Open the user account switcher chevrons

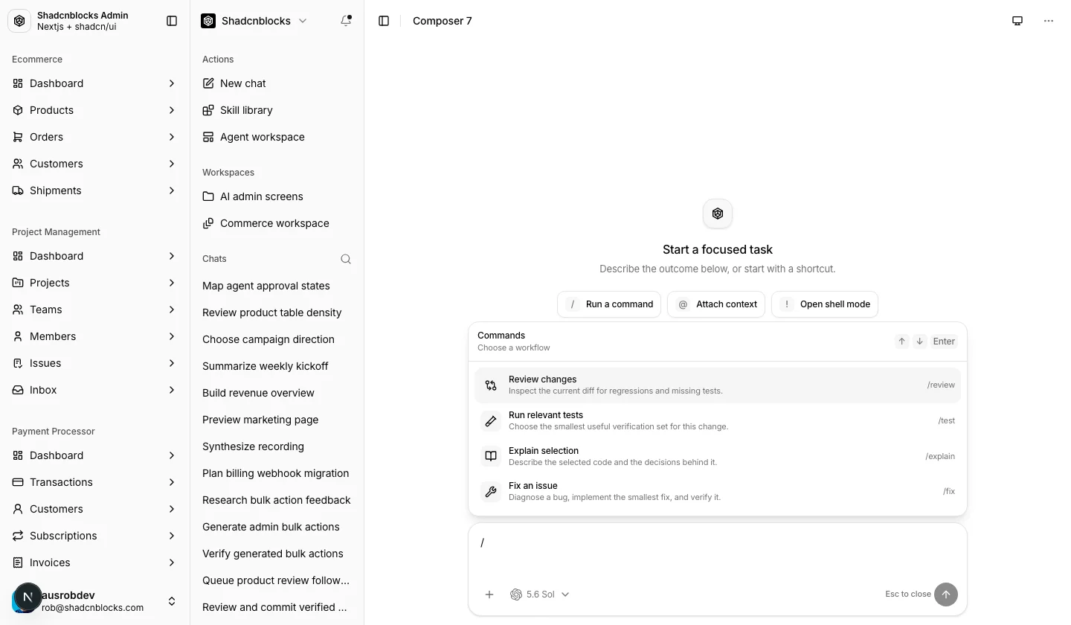172,601
